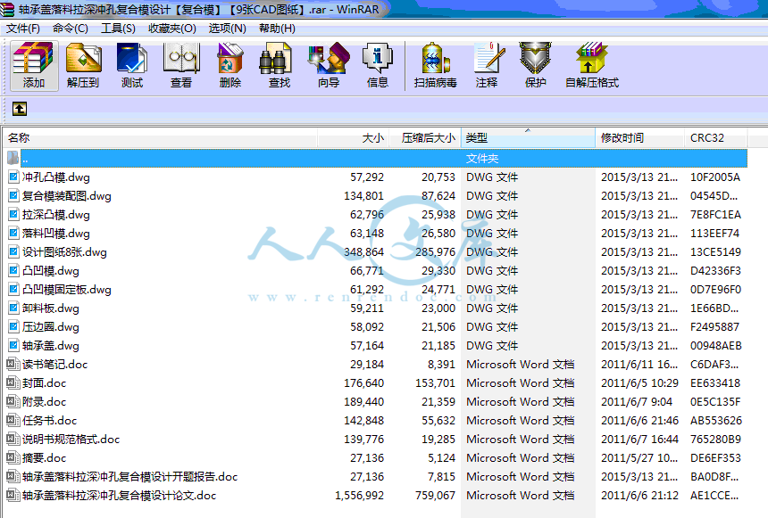
Task: Click the icon of 拉深凸模.dwg
Action: tap(13, 215)
